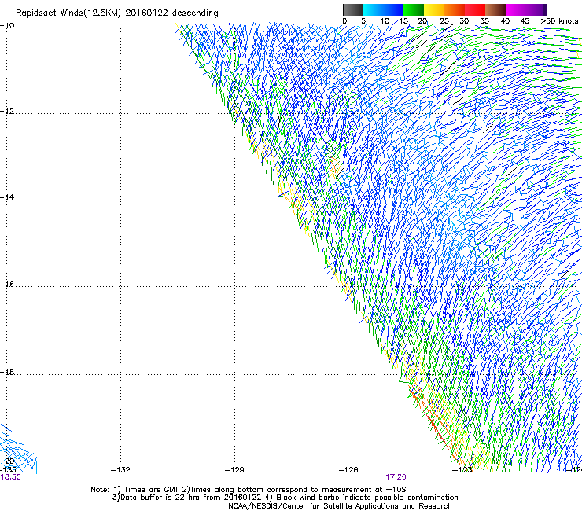582x511 pixels.
Task: Click the '>50 knots' legend label
Action: pos(560,21)
